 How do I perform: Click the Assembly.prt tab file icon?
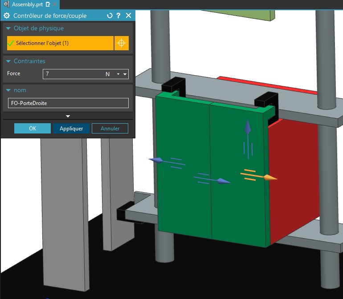pyautogui.click(x=7, y=4)
